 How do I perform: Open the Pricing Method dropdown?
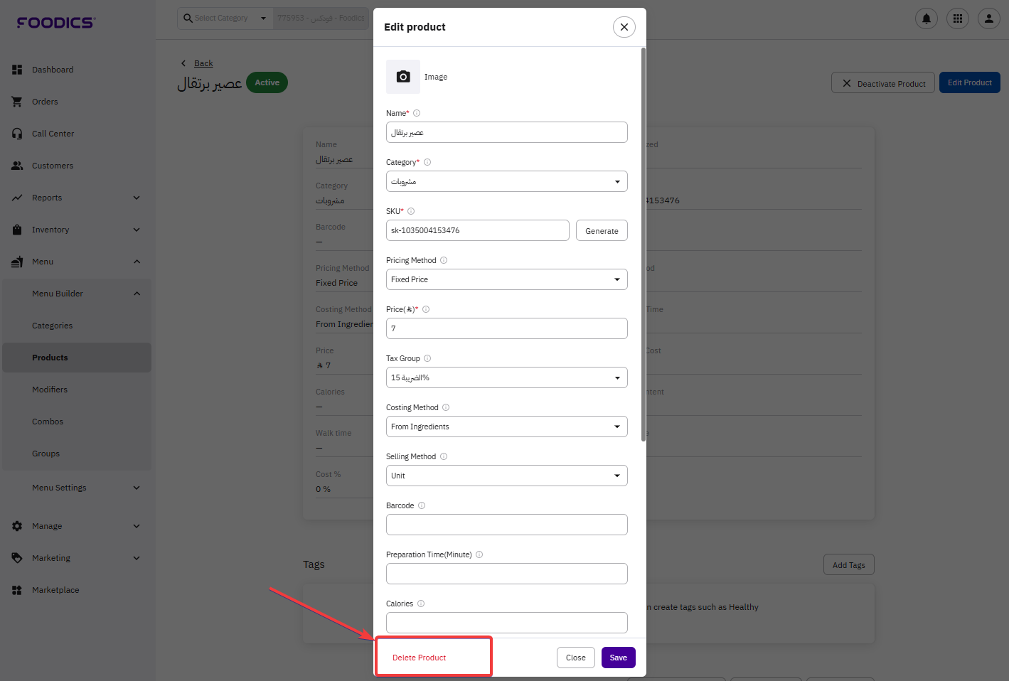pyautogui.click(x=506, y=279)
